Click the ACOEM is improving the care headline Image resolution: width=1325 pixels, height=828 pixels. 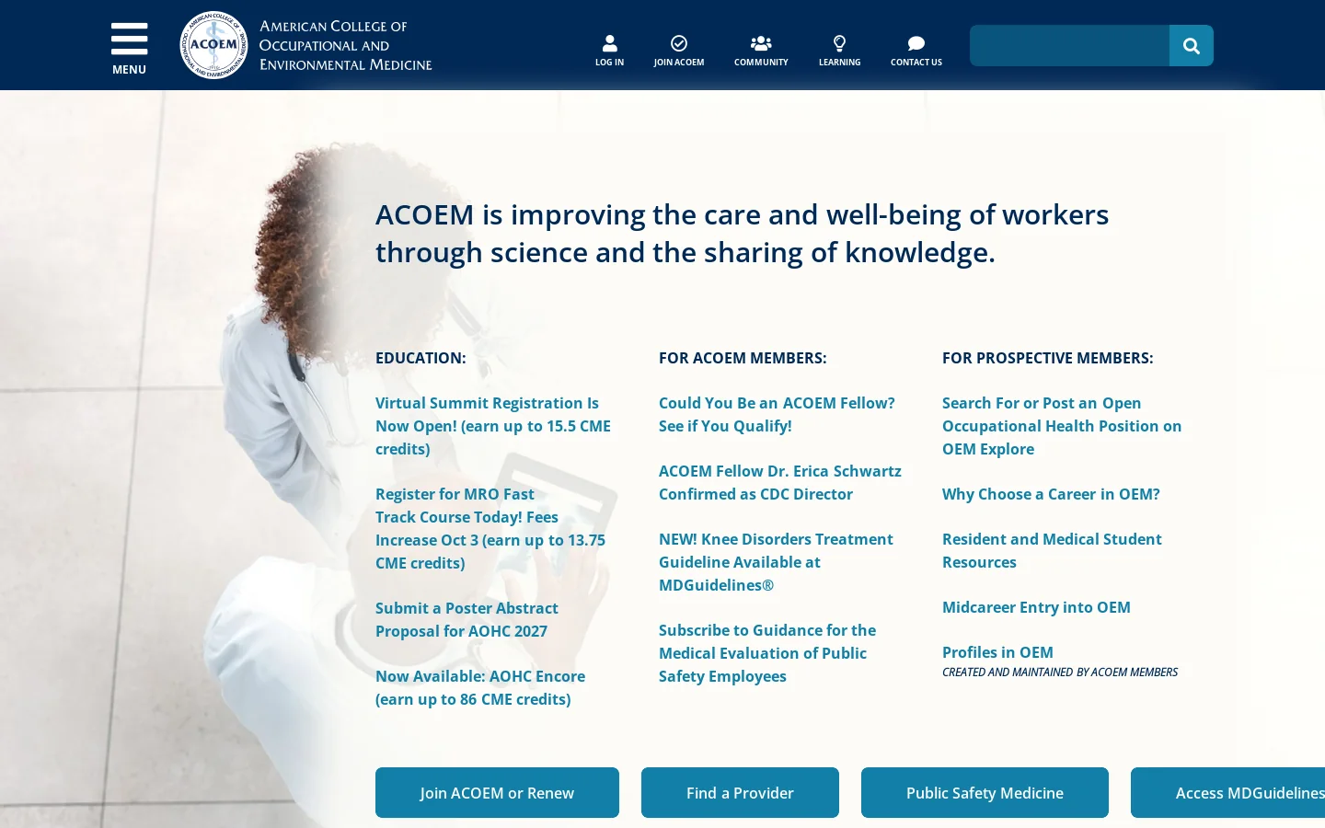tap(742, 234)
